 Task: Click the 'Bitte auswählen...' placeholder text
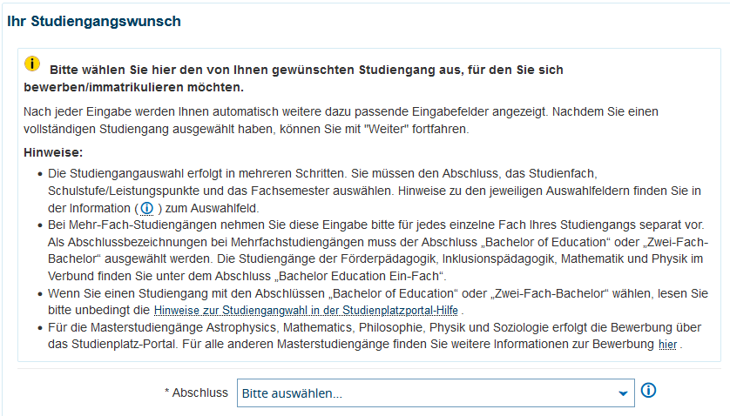(x=292, y=393)
